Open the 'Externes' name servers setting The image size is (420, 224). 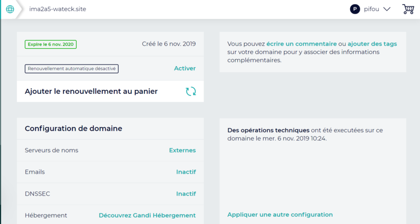click(x=182, y=150)
